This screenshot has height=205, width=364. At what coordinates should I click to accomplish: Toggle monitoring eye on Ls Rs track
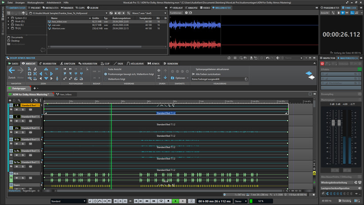tap(31, 155)
